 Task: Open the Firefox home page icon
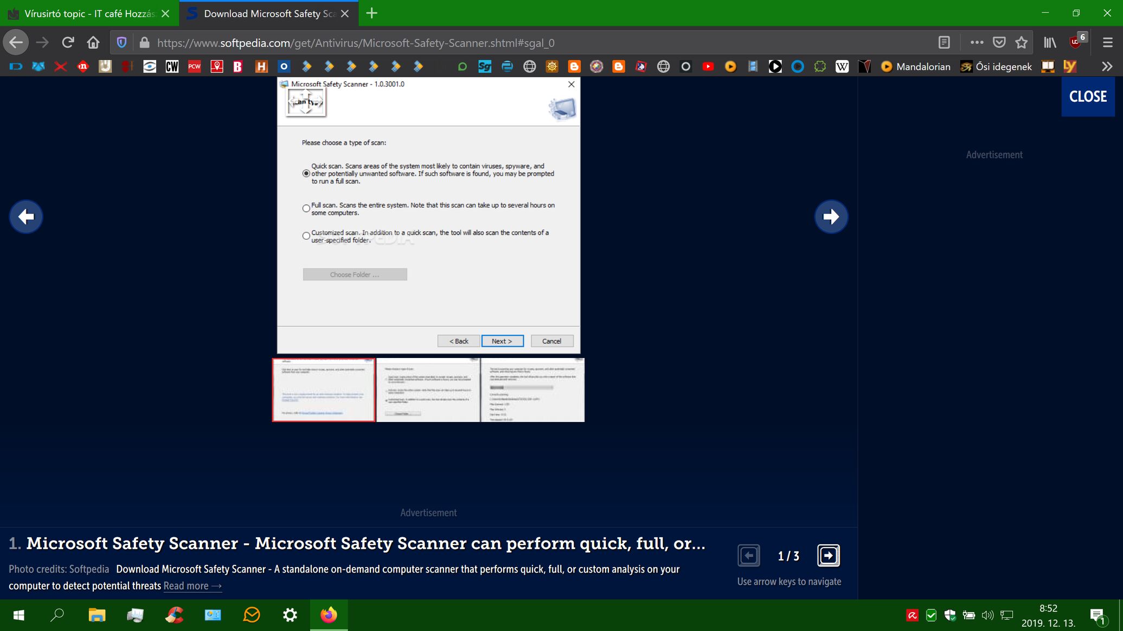point(93,42)
